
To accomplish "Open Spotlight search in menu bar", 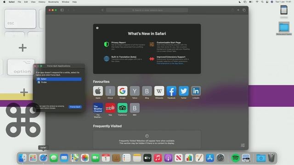I will click(x=262, y=2).
